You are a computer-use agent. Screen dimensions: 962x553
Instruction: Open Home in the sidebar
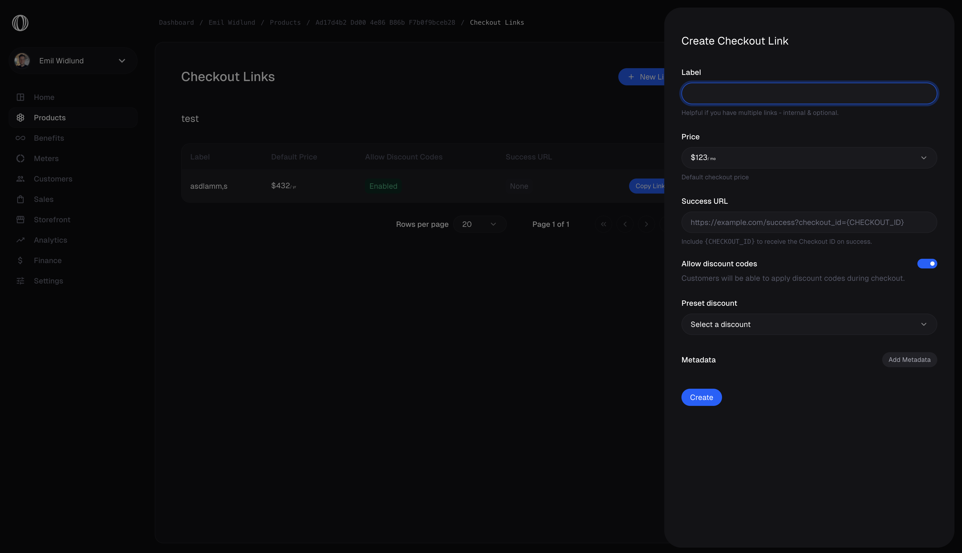coord(73,97)
